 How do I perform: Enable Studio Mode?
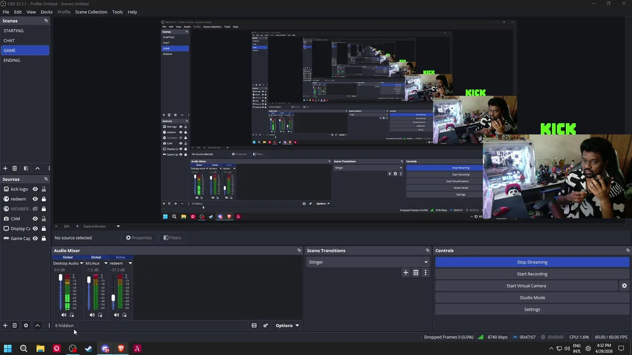point(532,297)
